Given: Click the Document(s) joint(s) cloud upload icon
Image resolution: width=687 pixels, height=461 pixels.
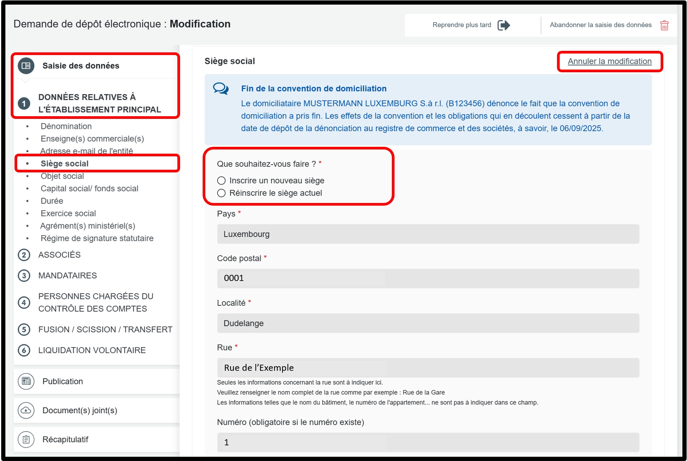Looking at the screenshot, I should click(x=26, y=410).
